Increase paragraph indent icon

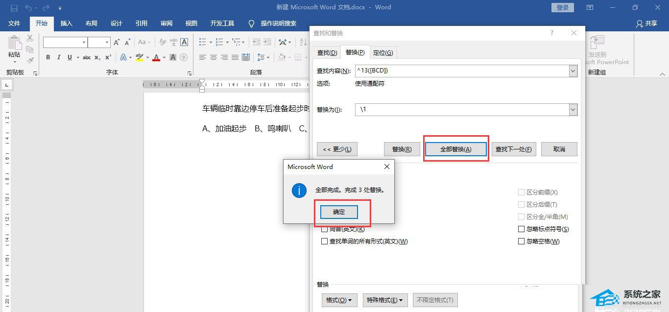pyautogui.click(x=267, y=43)
